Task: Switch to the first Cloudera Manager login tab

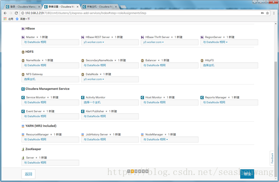Action: click(23, 7)
